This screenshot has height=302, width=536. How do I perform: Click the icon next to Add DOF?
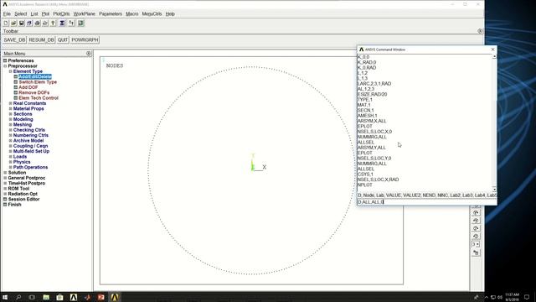[x=16, y=87]
